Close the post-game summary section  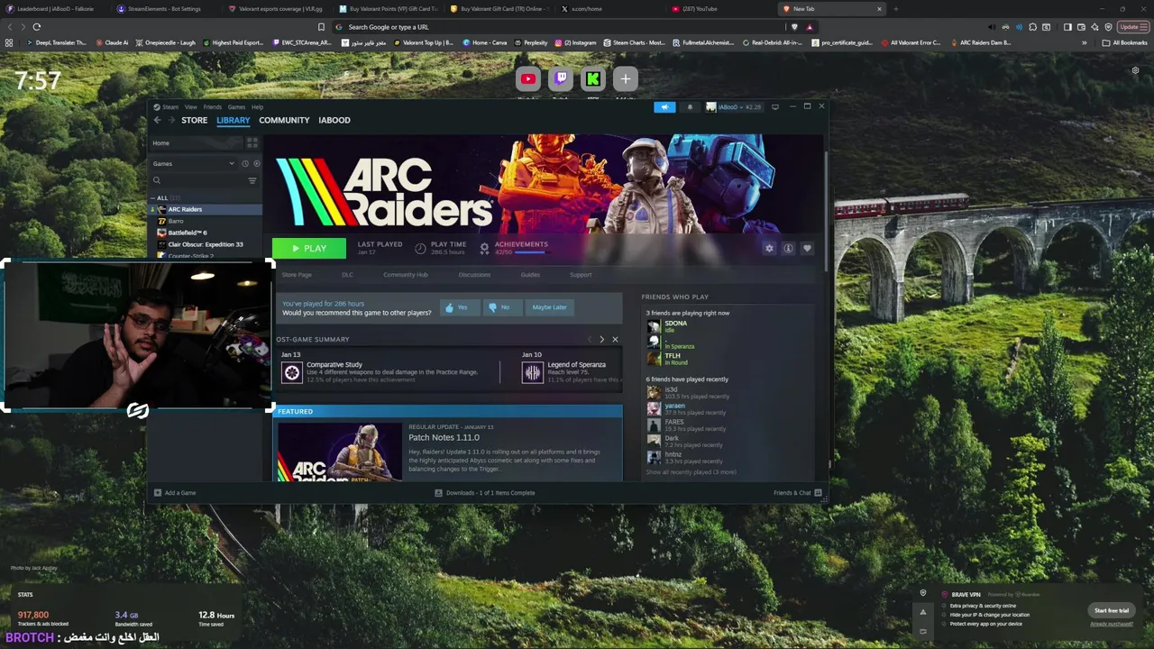click(x=615, y=339)
